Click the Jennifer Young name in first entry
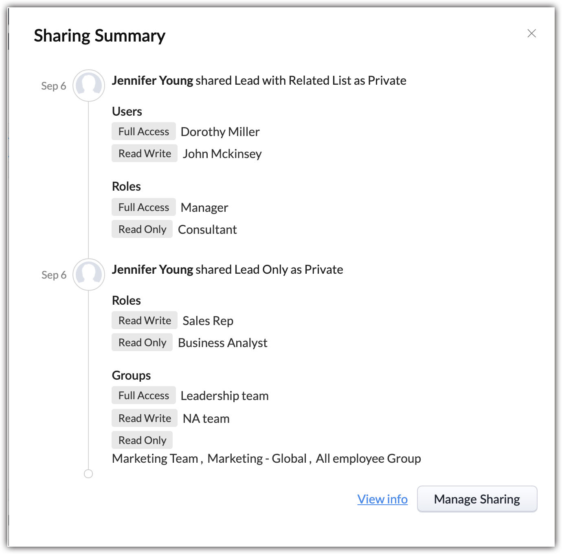Image resolution: width=562 pixels, height=554 pixels. (x=152, y=81)
